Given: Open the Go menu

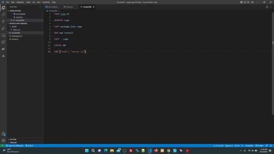Looking at the screenshot, I should coord(34,2).
